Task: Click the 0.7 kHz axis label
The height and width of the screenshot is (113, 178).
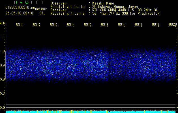Action: tap(2, 94)
